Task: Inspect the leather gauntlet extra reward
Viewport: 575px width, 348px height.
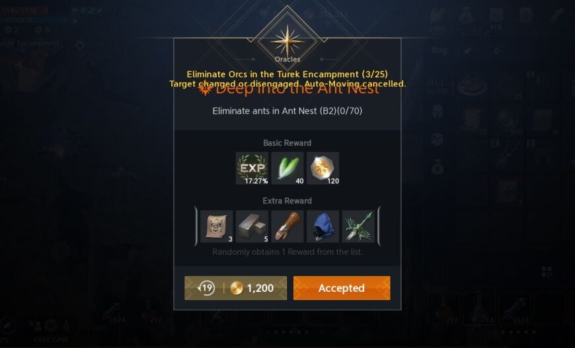Action: (287, 226)
